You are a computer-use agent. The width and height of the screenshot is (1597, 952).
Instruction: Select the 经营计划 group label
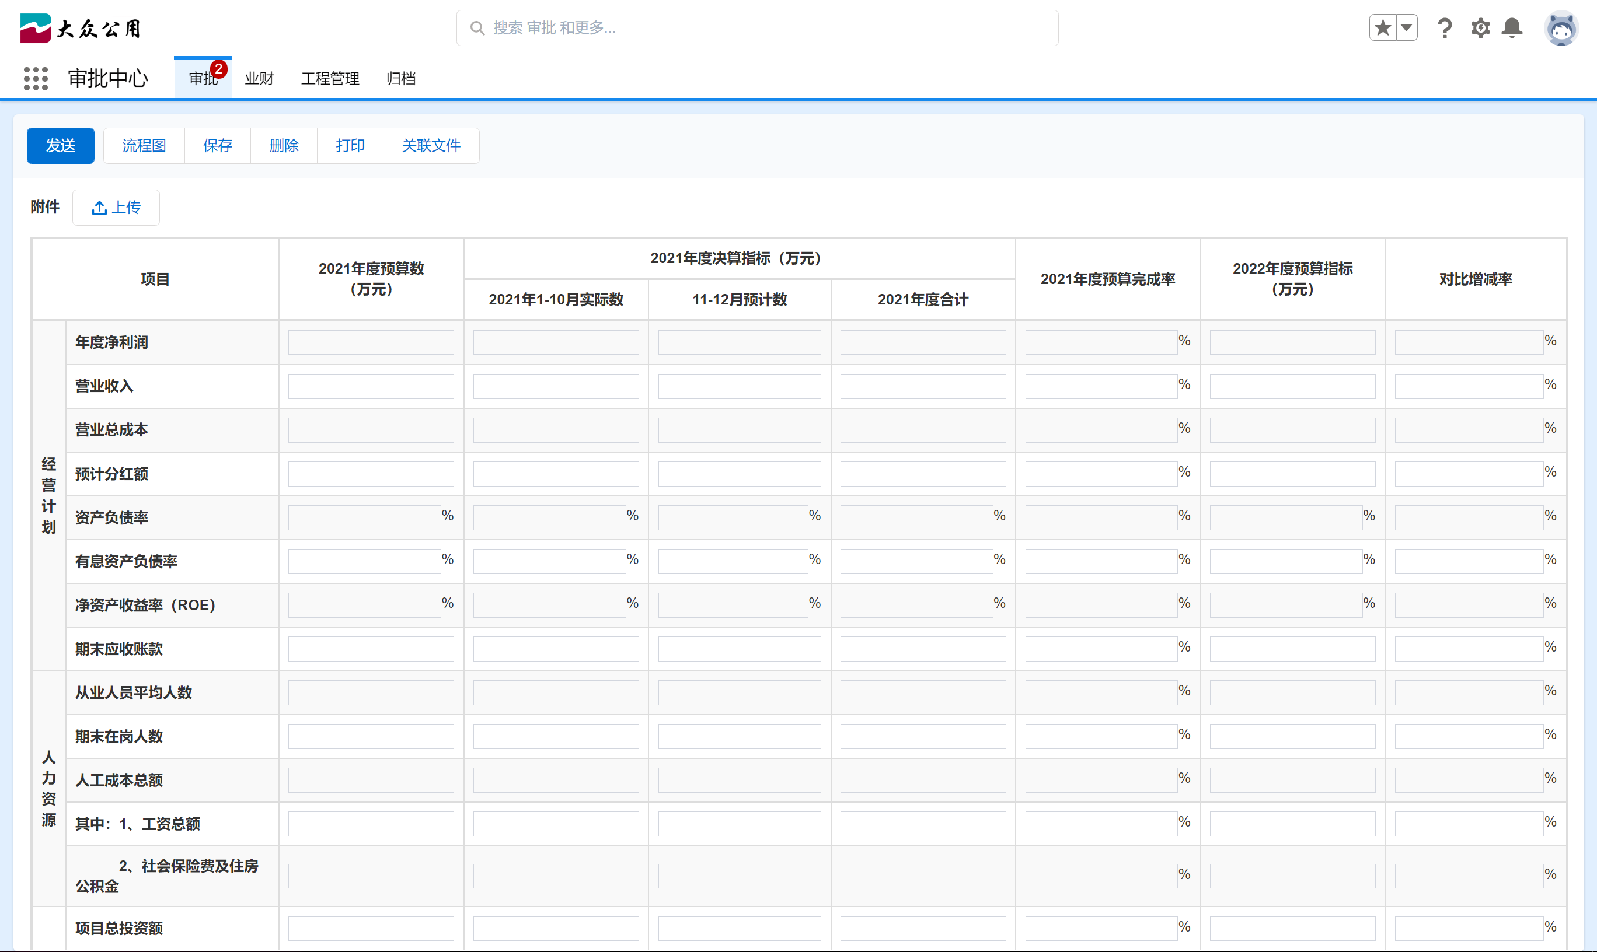[x=49, y=495]
